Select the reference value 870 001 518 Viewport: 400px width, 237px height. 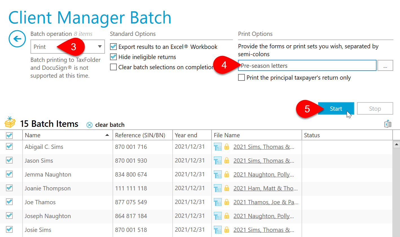click(131, 230)
